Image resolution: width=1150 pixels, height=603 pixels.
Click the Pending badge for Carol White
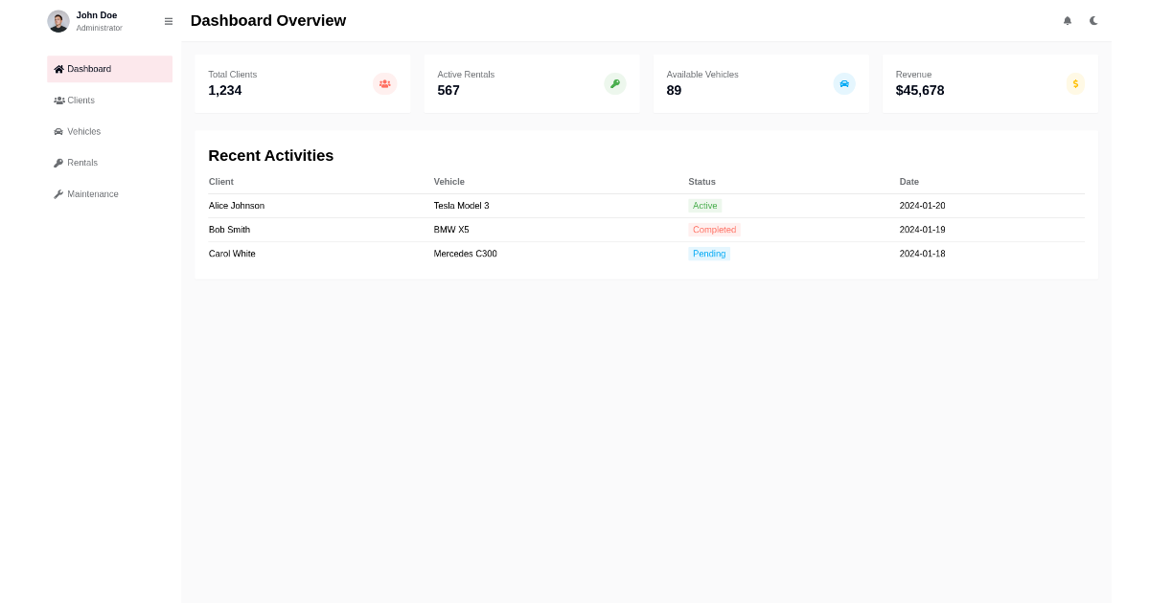[708, 254]
